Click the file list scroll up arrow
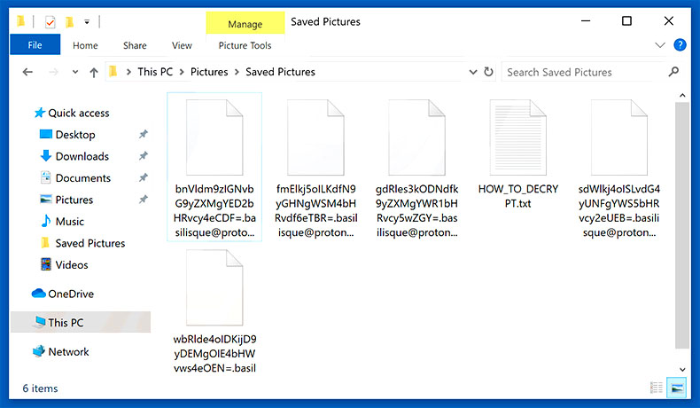This screenshot has height=408, width=700. (682, 95)
